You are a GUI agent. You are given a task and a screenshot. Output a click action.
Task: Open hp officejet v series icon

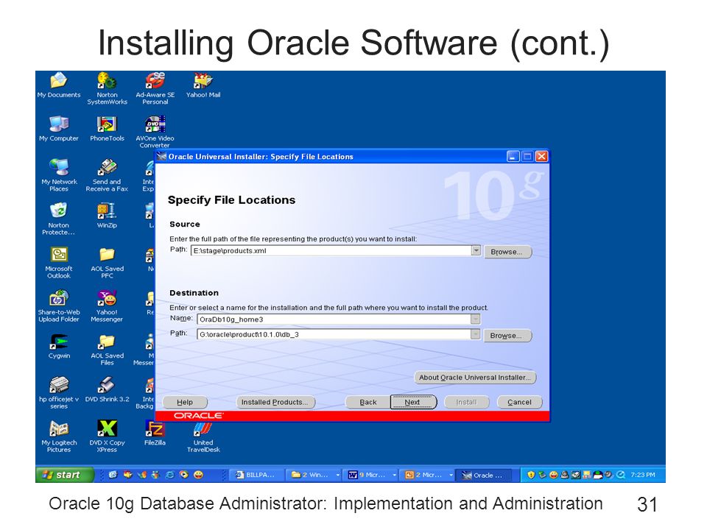coord(59,392)
